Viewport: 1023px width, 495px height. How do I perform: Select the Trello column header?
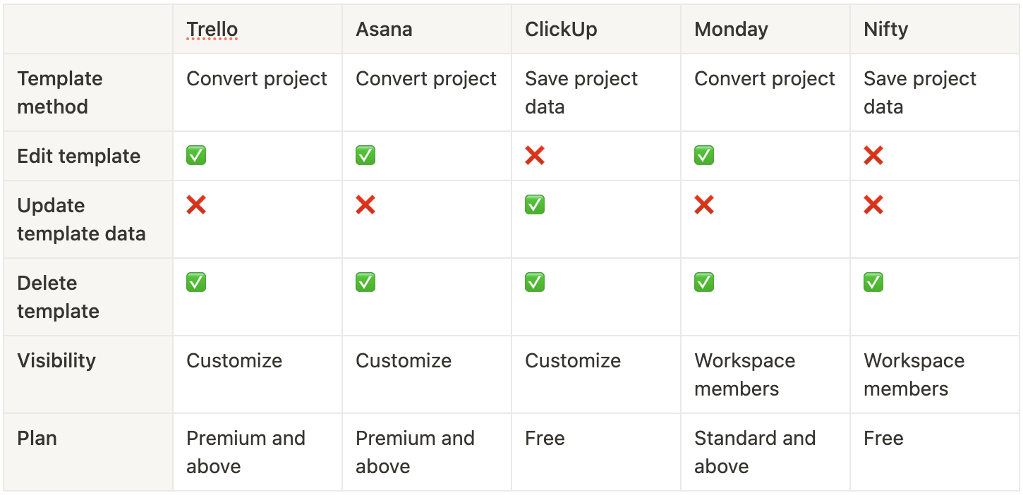tap(258, 29)
